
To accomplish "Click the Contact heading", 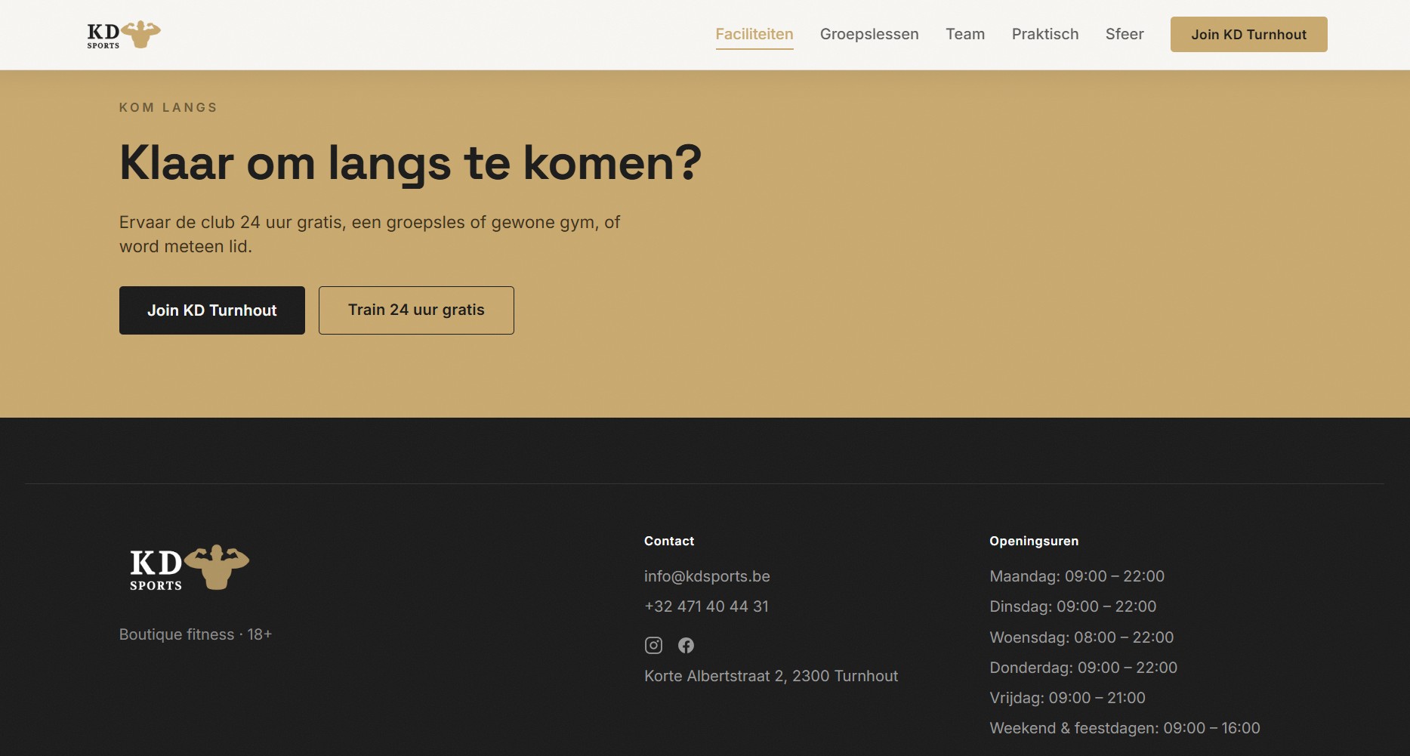I will click(x=669, y=541).
